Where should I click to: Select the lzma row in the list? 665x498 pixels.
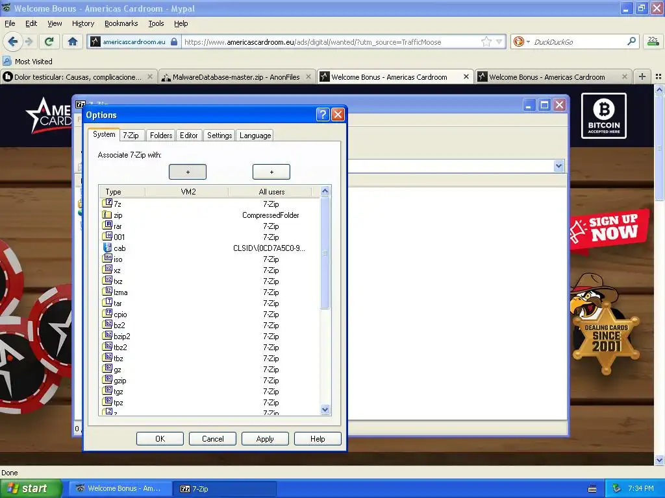tap(210, 292)
